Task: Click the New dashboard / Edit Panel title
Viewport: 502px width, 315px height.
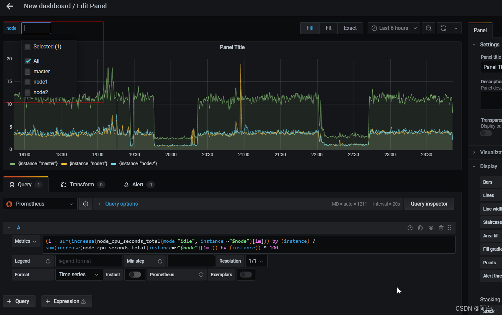Action: click(x=65, y=6)
